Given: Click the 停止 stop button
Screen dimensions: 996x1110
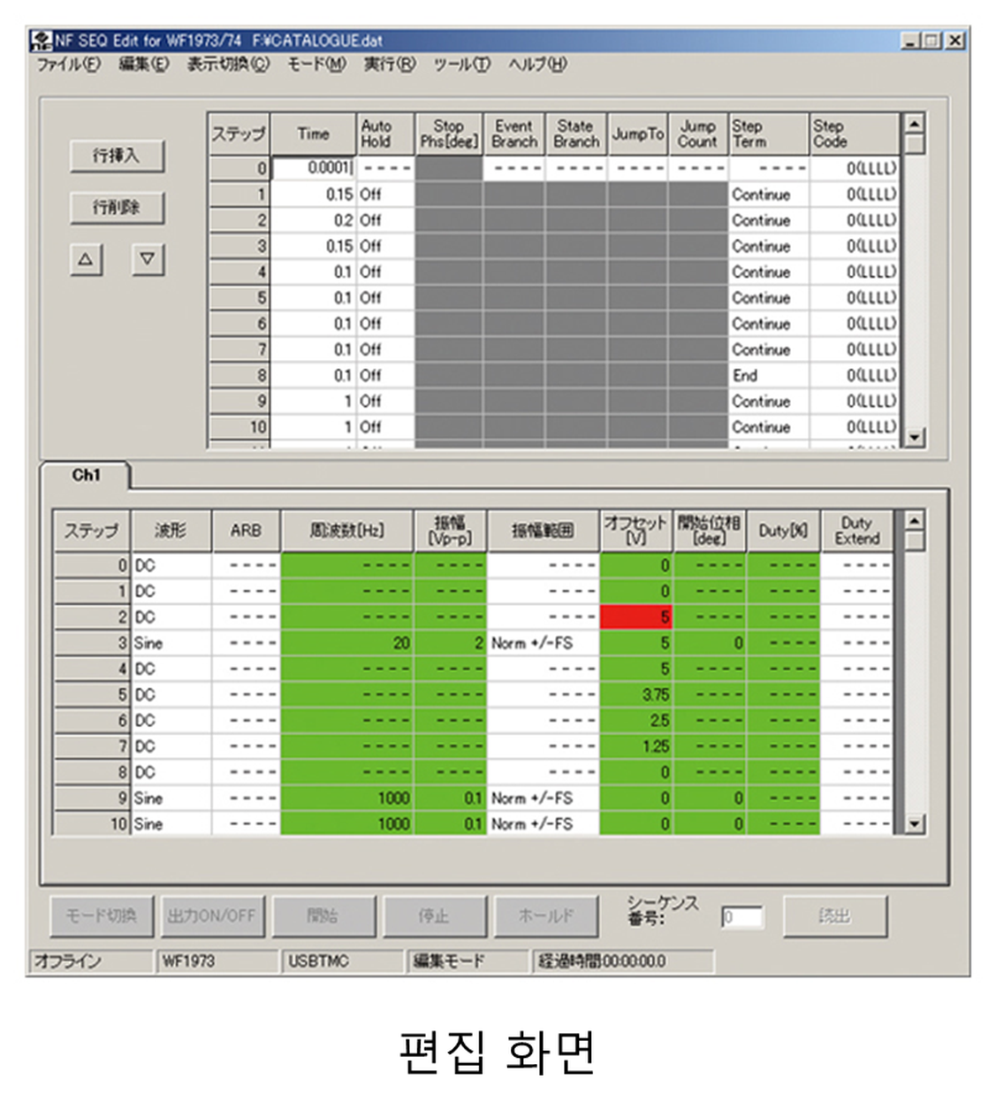Looking at the screenshot, I should pyautogui.click(x=434, y=915).
